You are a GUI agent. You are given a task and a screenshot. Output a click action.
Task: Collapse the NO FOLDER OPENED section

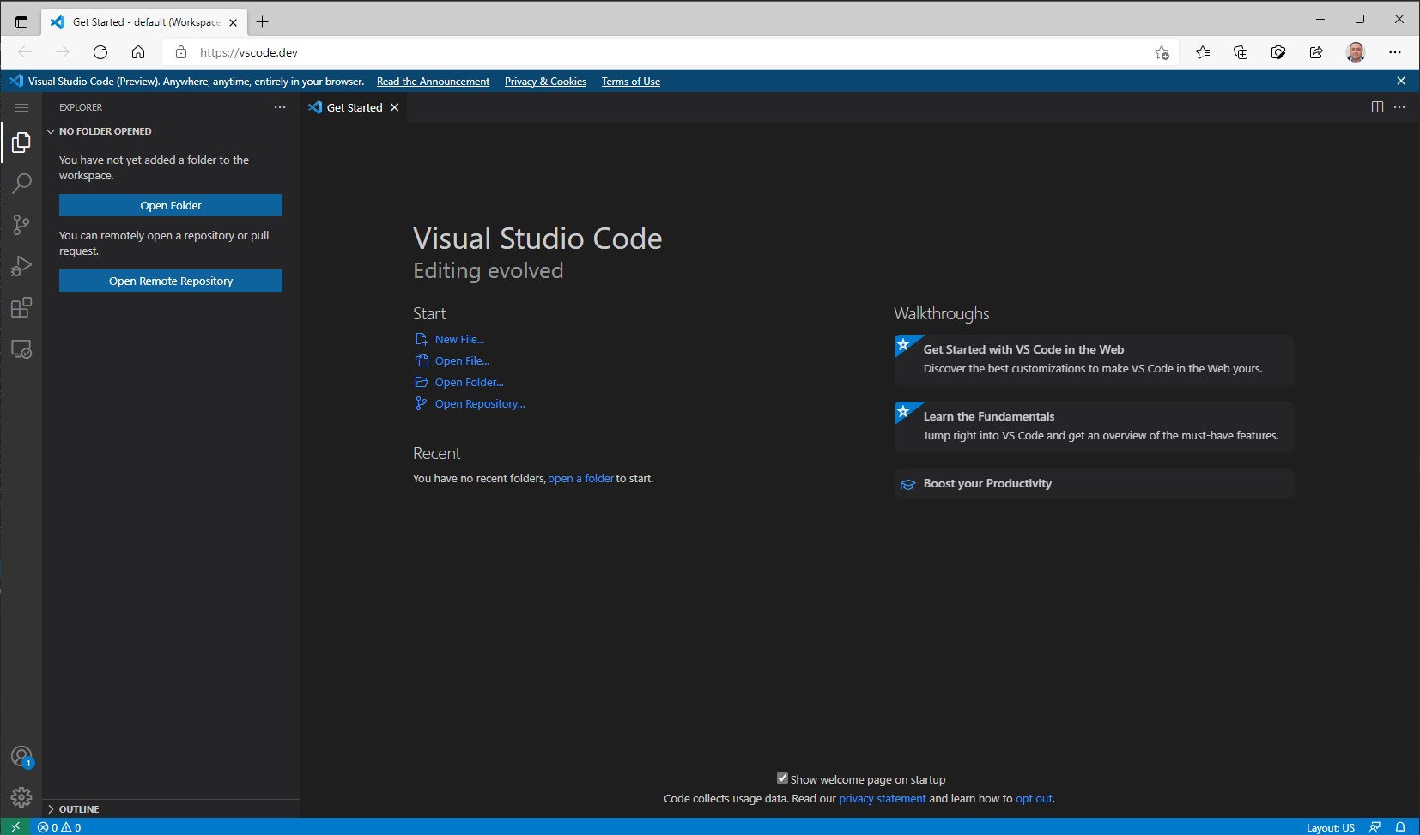(x=52, y=131)
